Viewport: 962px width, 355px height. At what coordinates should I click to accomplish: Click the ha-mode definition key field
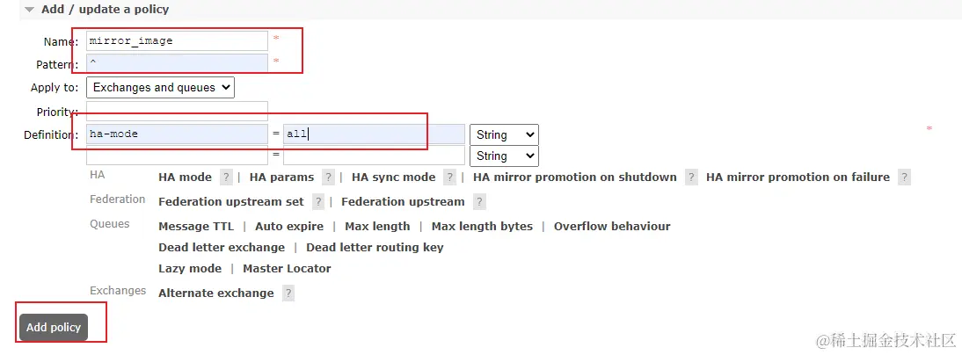[178, 134]
